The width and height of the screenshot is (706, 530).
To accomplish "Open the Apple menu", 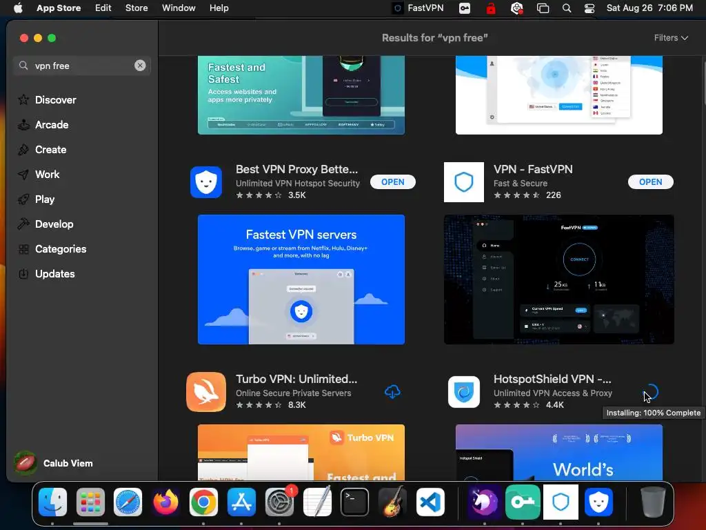I will pyautogui.click(x=18, y=8).
